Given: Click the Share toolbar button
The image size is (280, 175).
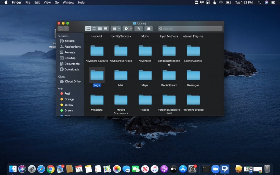Looking at the screenshot, I should click(138, 29).
